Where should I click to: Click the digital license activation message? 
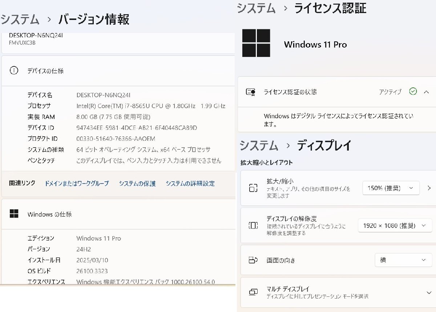[339, 120]
